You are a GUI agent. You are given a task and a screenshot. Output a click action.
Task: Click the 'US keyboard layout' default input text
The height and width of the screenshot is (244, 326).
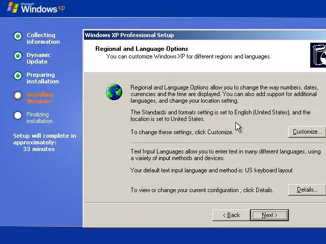(x=268, y=170)
